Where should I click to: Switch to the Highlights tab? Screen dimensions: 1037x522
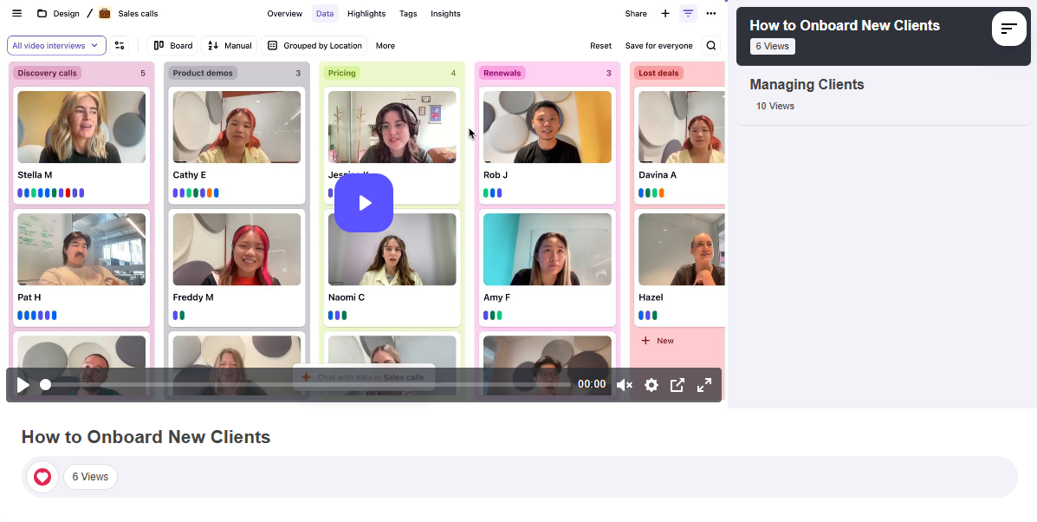pyautogui.click(x=366, y=14)
